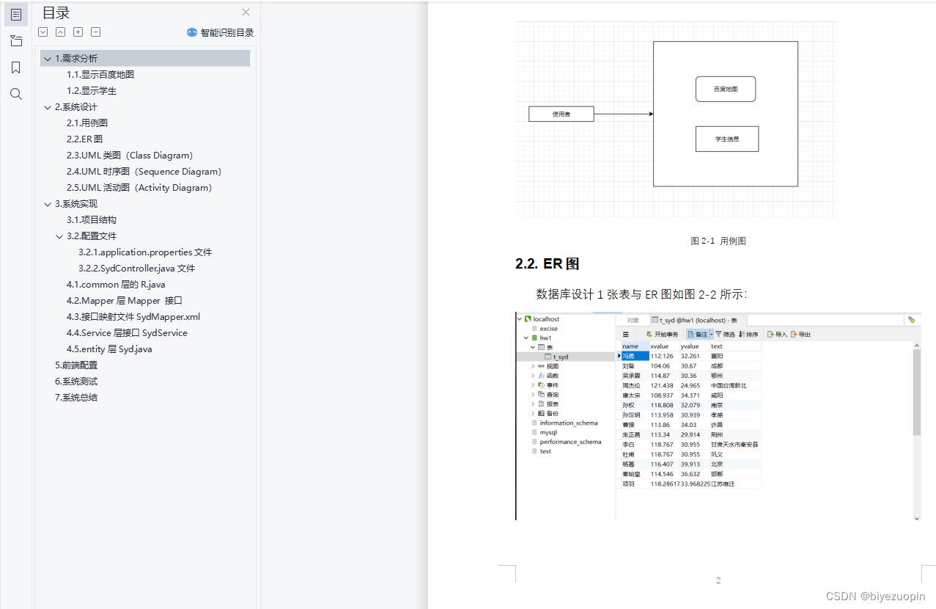936x609 pixels.
Task: Click the expand-all (down chevron) outline button
Action: click(x=43, y=32)
